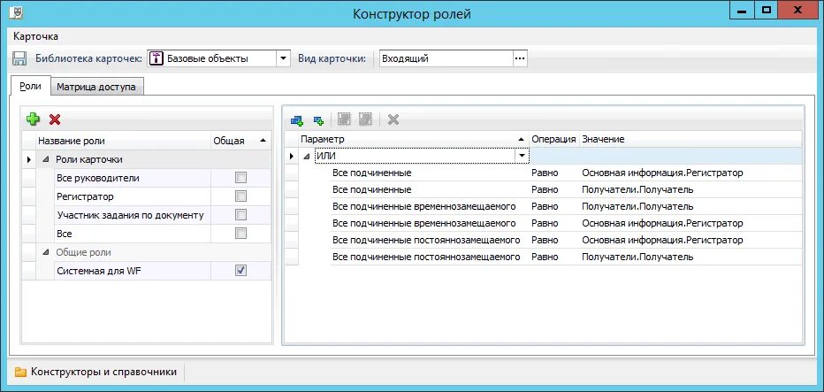Select role Участник задания по документу
Screen dimensions: 824x392
click(133, 215)
